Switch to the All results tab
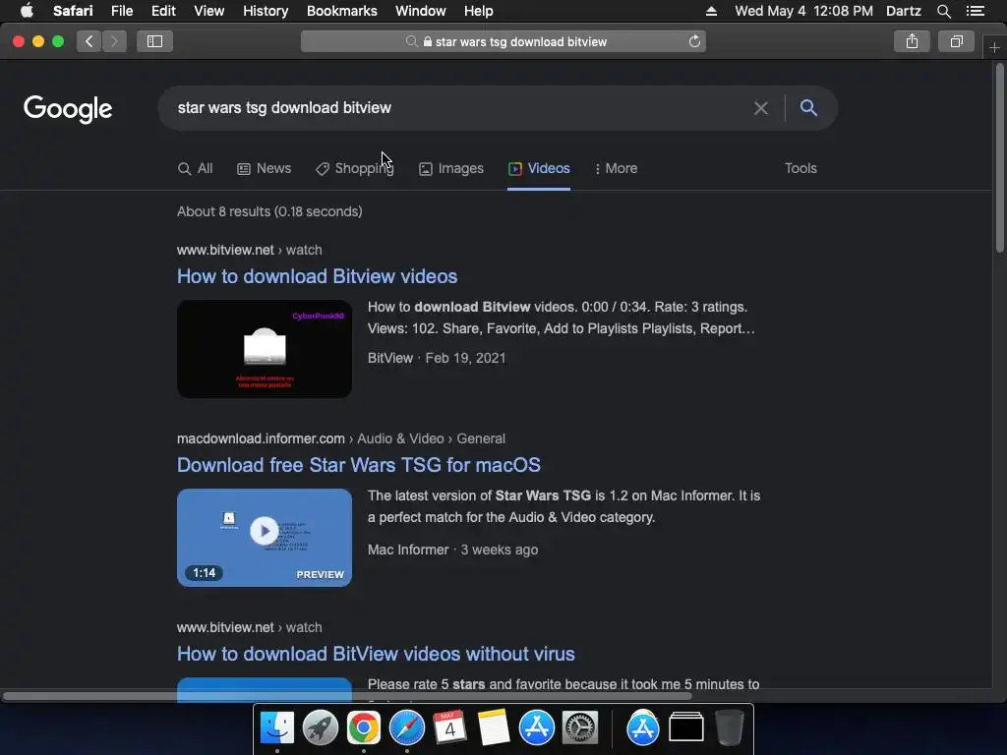This screenshot has width=1007, height=755. [196, 168]
